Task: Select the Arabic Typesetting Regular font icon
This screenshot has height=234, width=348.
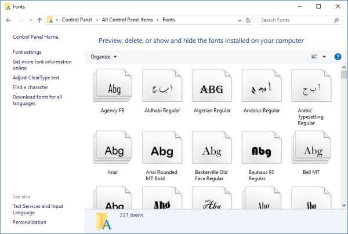Action: coord(311,86)
